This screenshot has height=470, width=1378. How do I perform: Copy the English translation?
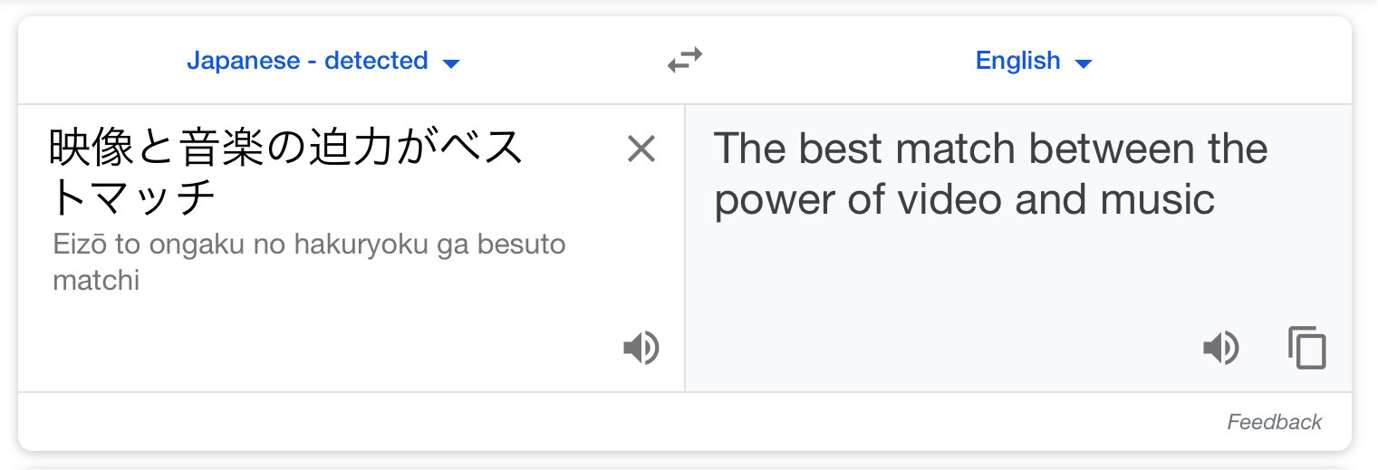(x=1306, y=348)
